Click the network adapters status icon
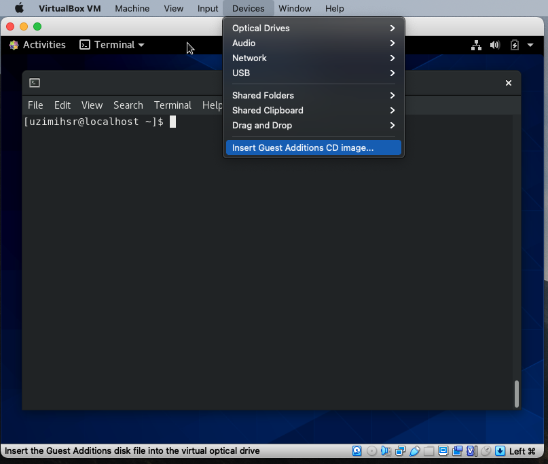This screenshot has height=464, width=548. pos(401,451)
